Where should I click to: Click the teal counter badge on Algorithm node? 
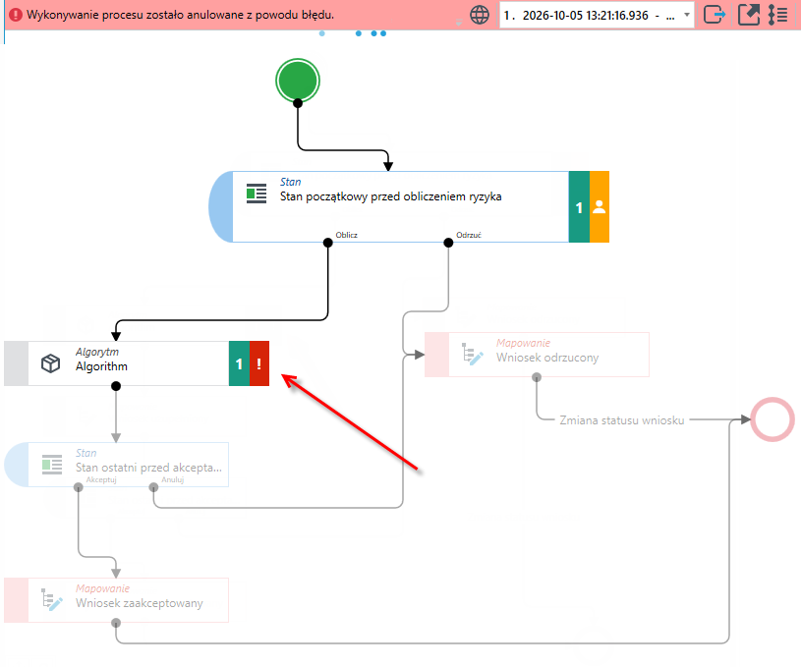pyautogui.click(x=239, y=363)
